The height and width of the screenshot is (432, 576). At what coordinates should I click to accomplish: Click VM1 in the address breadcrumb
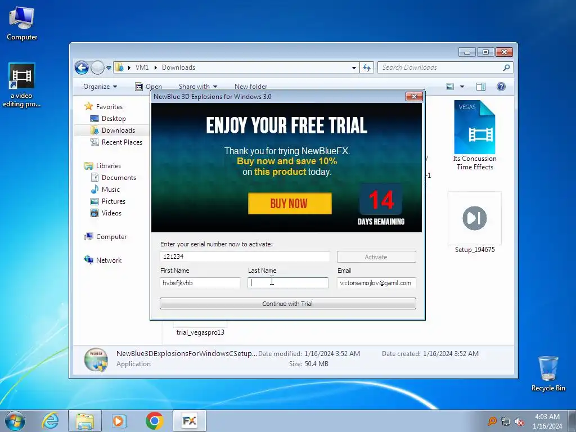pos(142,67)
